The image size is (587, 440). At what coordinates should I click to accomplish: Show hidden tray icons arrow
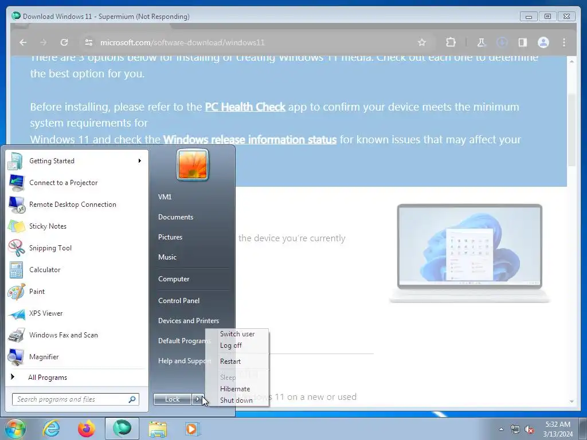pyautogui.click(x=501, y=429)
